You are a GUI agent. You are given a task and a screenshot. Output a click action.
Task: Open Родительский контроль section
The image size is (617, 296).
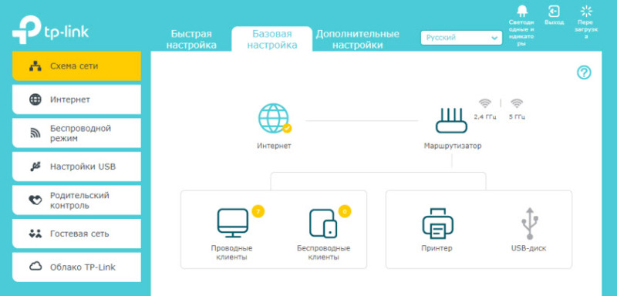(x=76, y=200)
